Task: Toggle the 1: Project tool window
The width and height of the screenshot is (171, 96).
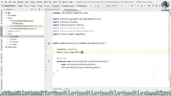Action: 1,31
